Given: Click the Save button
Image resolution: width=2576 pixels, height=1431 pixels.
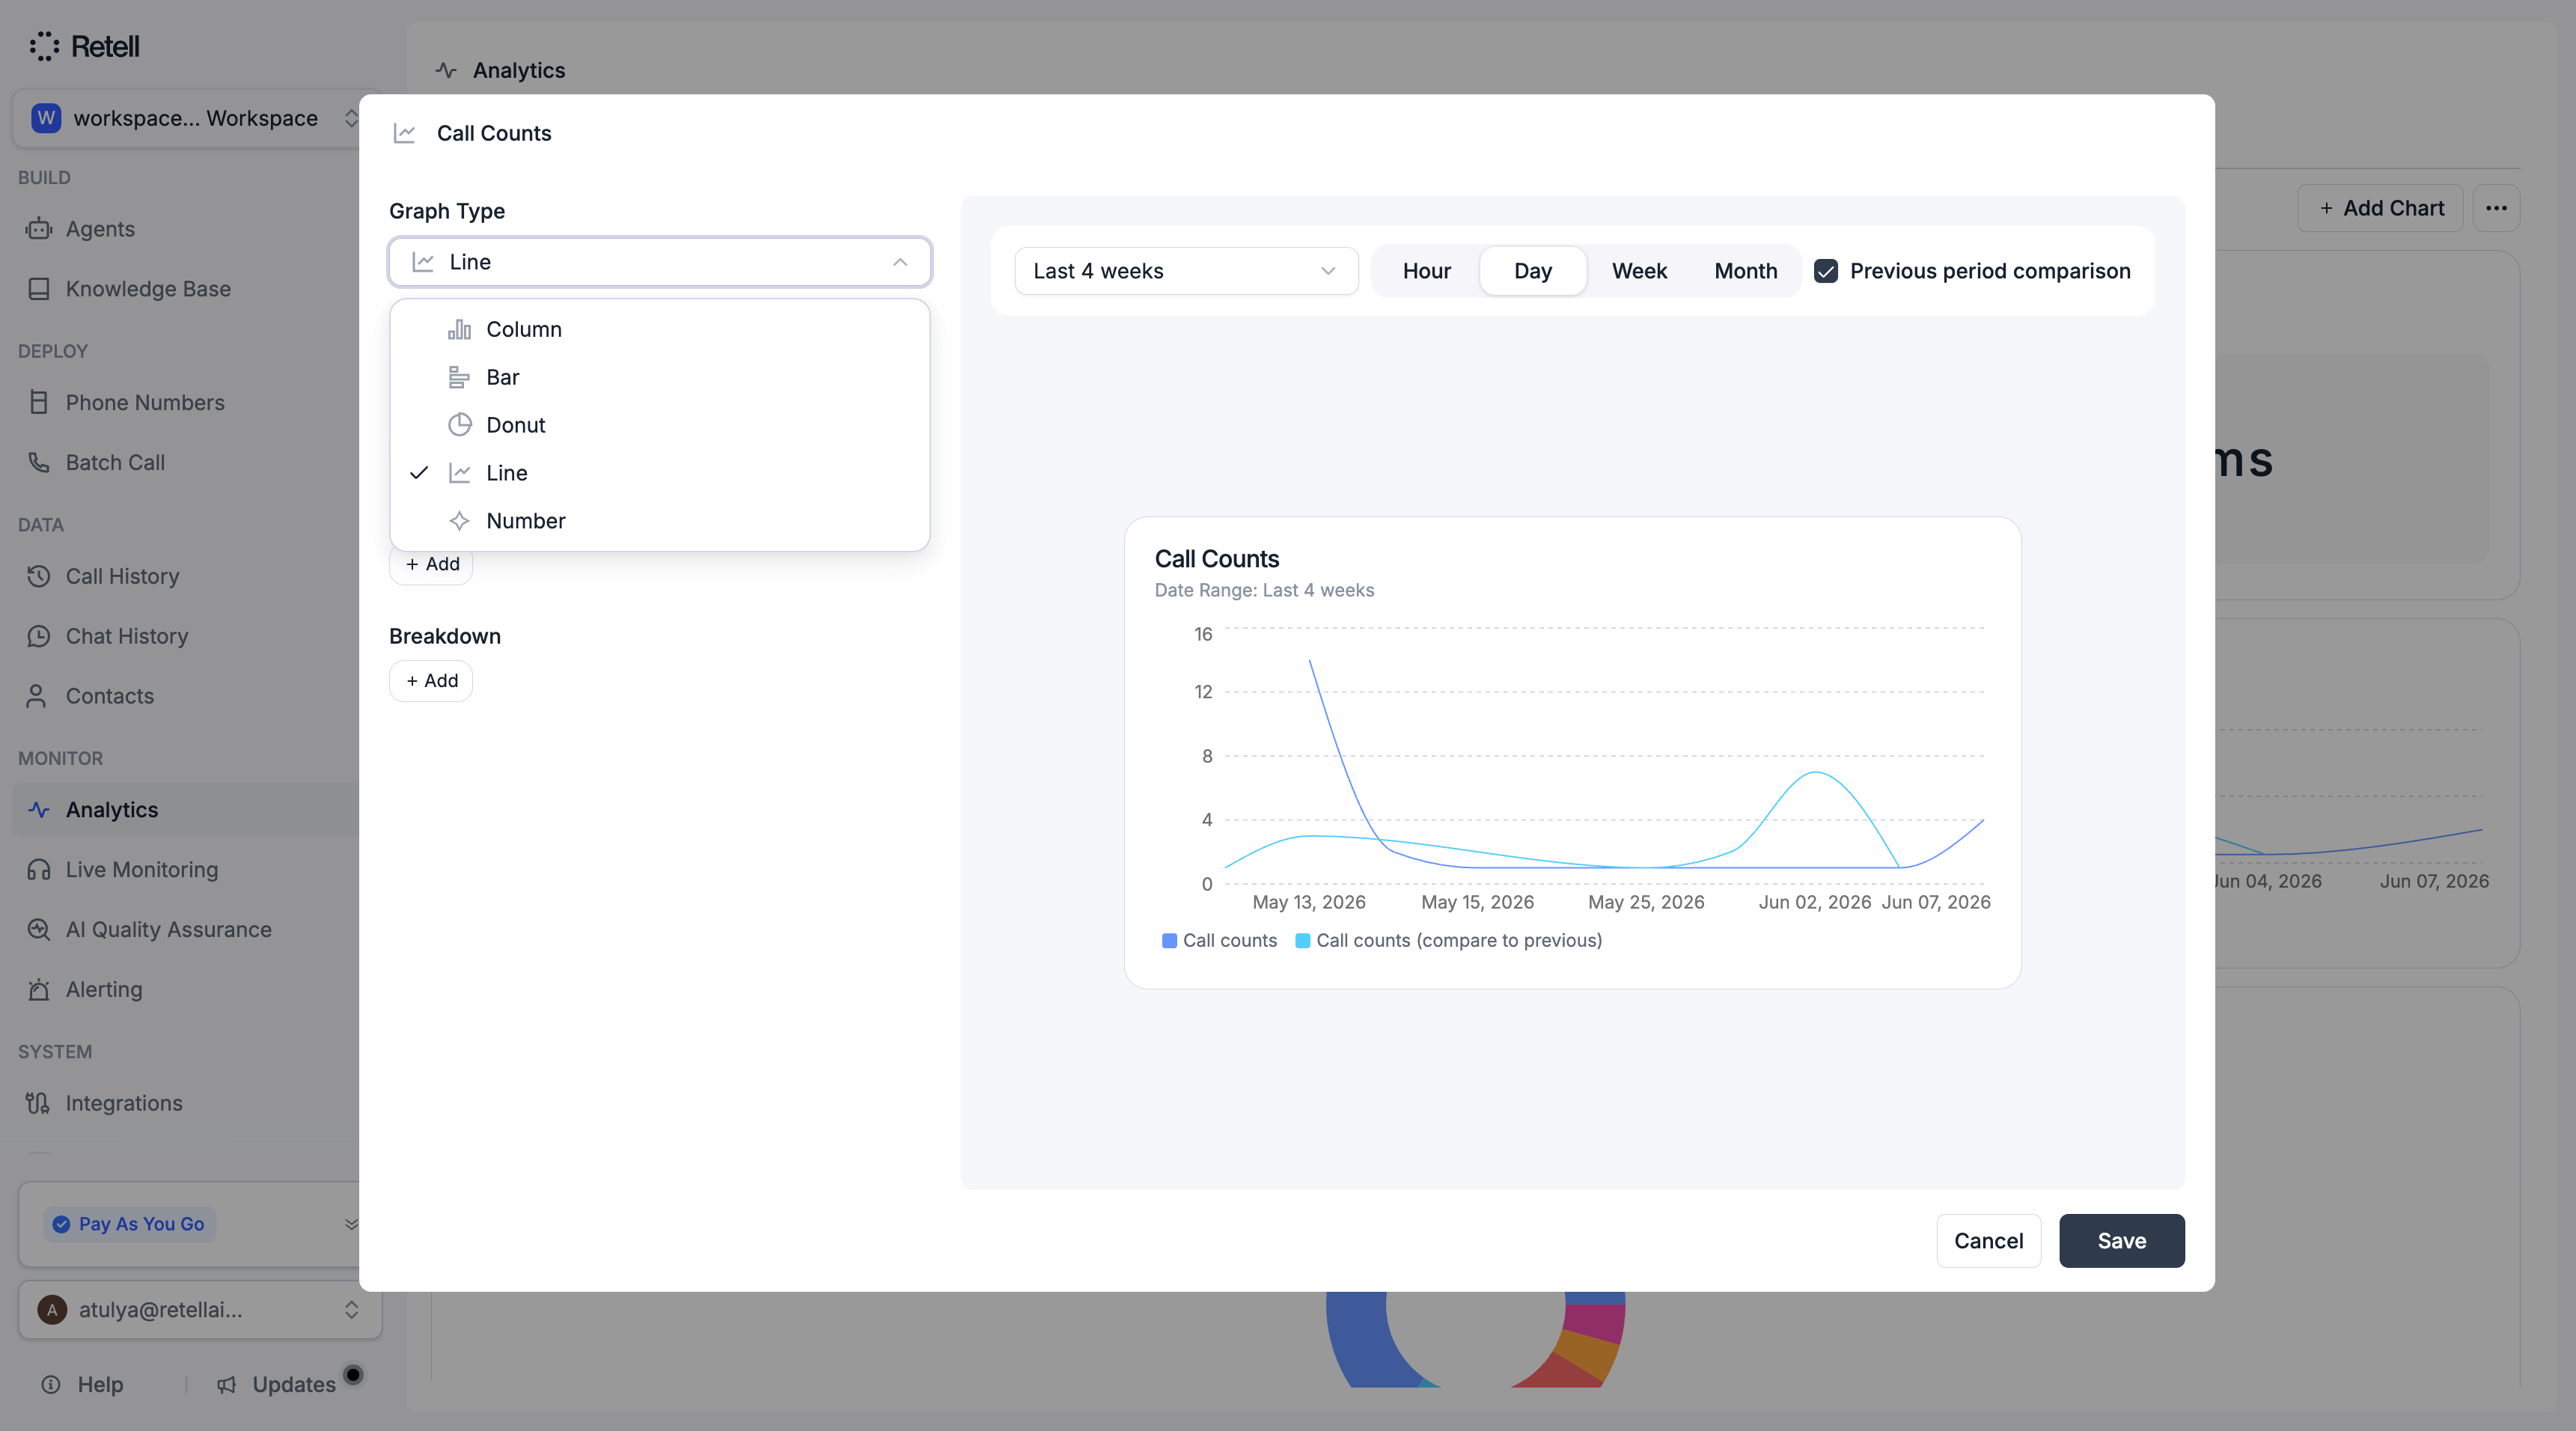Looking at the screenshot, I should pos(2121,1241).
